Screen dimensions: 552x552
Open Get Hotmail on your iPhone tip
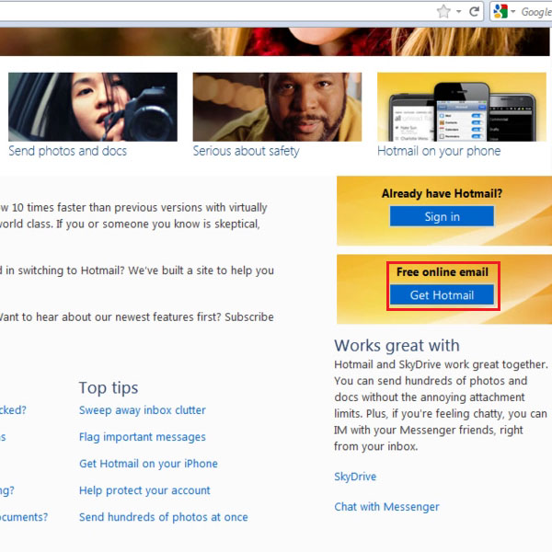[x=148, y=464]
